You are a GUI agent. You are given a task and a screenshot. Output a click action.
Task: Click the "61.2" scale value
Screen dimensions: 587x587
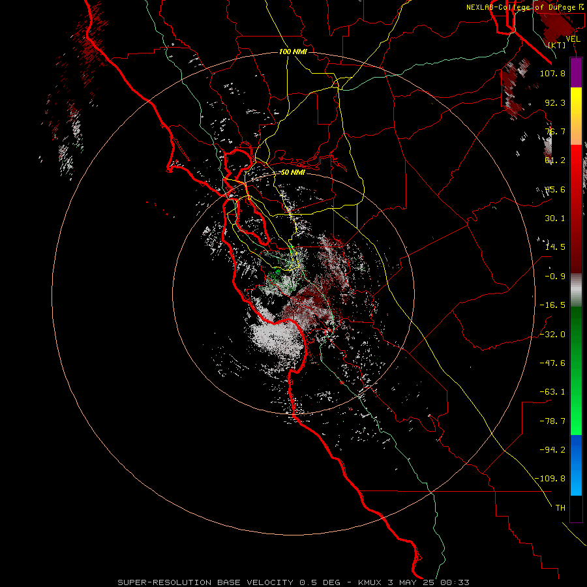click(x=555, y=160)
